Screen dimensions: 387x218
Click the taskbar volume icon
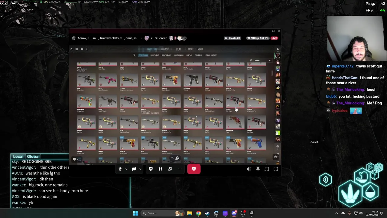pos(361,213)
